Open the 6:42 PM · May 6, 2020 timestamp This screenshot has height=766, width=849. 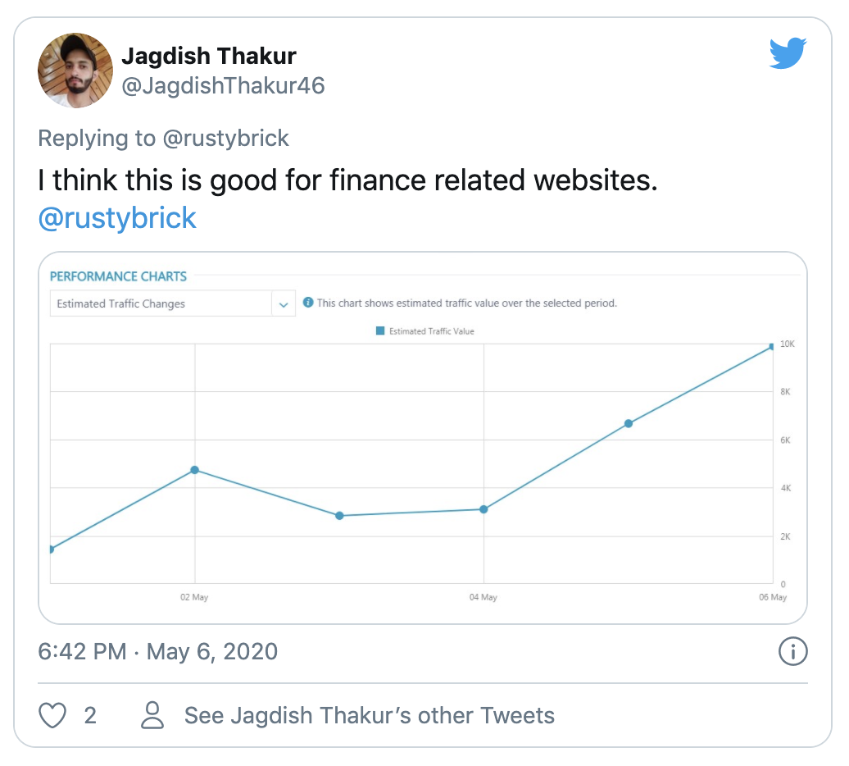(x=158, y=652)
